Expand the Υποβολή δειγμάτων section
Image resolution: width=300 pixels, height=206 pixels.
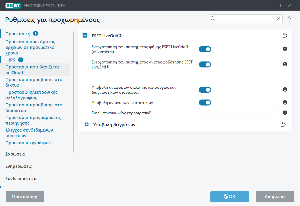[x=87, y=124]
